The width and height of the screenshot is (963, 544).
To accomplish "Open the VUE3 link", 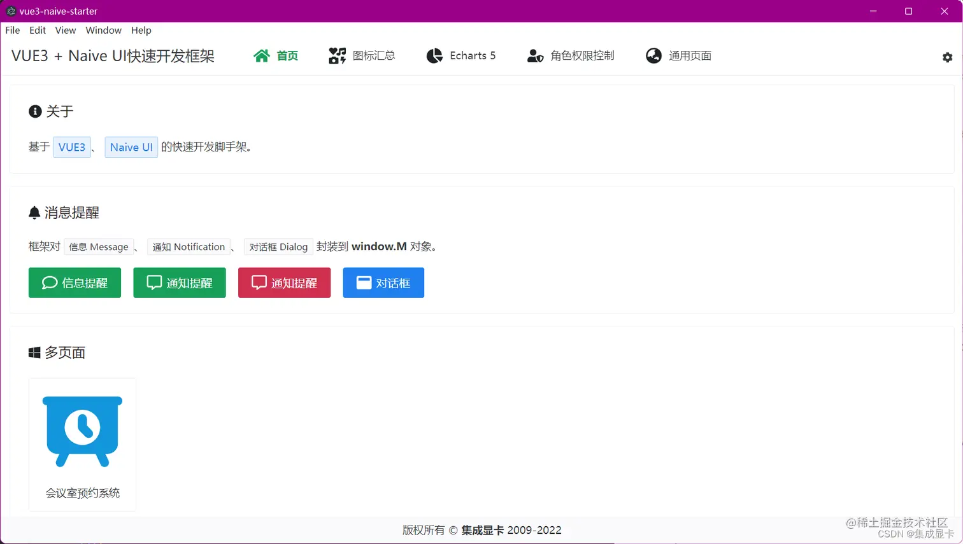I will pyautogui.click(x=72, y=147).
